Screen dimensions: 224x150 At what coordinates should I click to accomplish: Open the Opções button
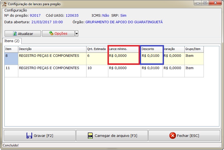(58, 34)
